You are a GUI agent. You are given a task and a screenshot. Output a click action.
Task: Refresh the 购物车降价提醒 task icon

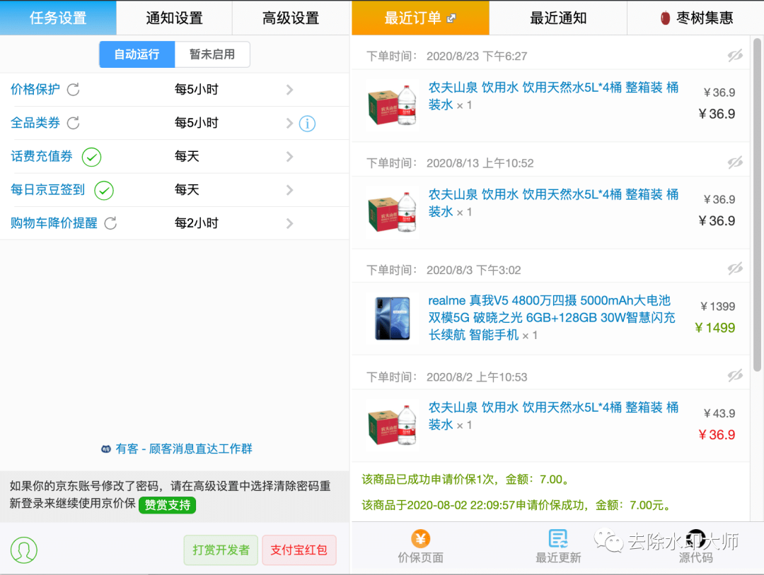110,223
